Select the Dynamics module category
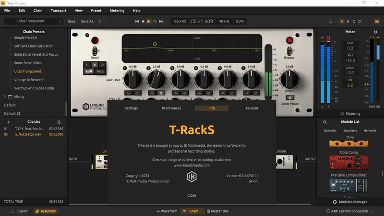384x216 pixels. [330, 131]
